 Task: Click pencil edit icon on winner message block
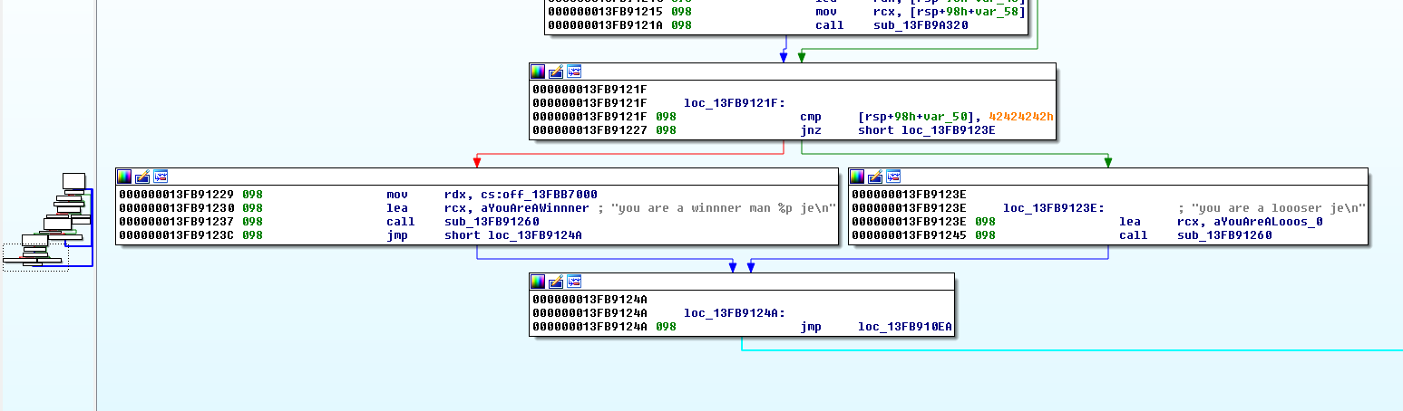click(142, 177)
